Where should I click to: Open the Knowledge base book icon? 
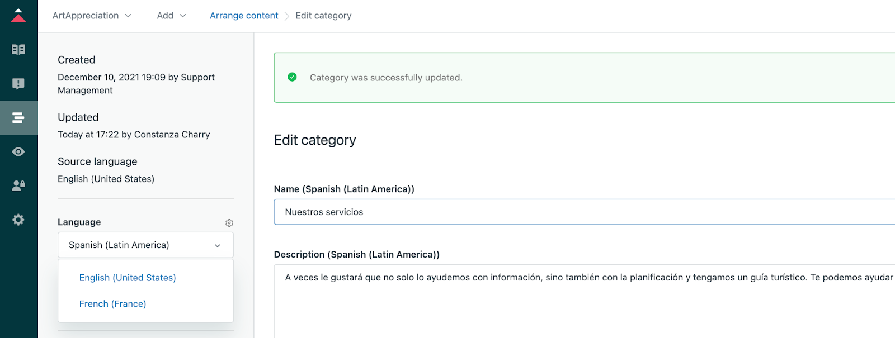point(18,50)
